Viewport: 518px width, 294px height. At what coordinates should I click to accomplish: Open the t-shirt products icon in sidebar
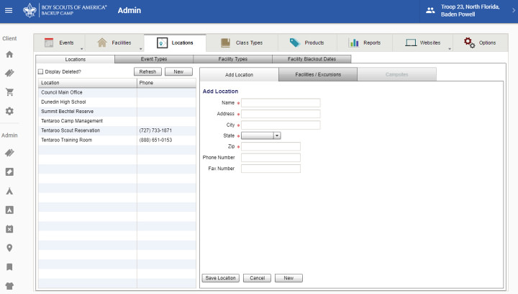coord(9,286)
